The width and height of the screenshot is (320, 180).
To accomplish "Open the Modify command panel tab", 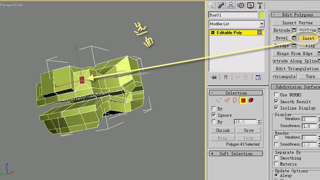I will (221, 5).
